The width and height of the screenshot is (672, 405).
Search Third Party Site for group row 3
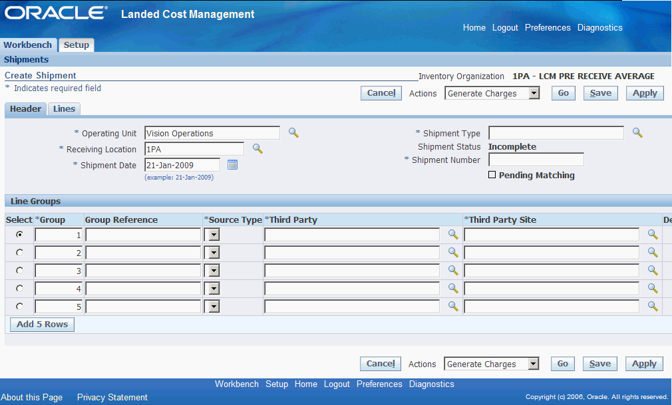pos(653,271)
